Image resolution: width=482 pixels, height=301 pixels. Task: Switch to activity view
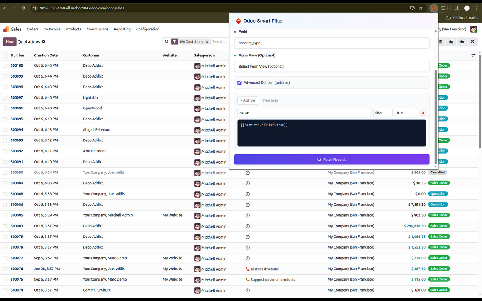[473, 42]
